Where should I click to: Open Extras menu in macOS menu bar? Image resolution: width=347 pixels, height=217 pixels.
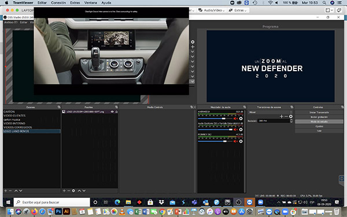75,3
